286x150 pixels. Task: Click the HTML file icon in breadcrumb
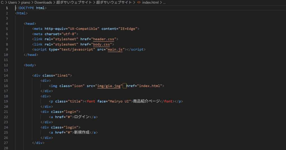click(139, 3)
